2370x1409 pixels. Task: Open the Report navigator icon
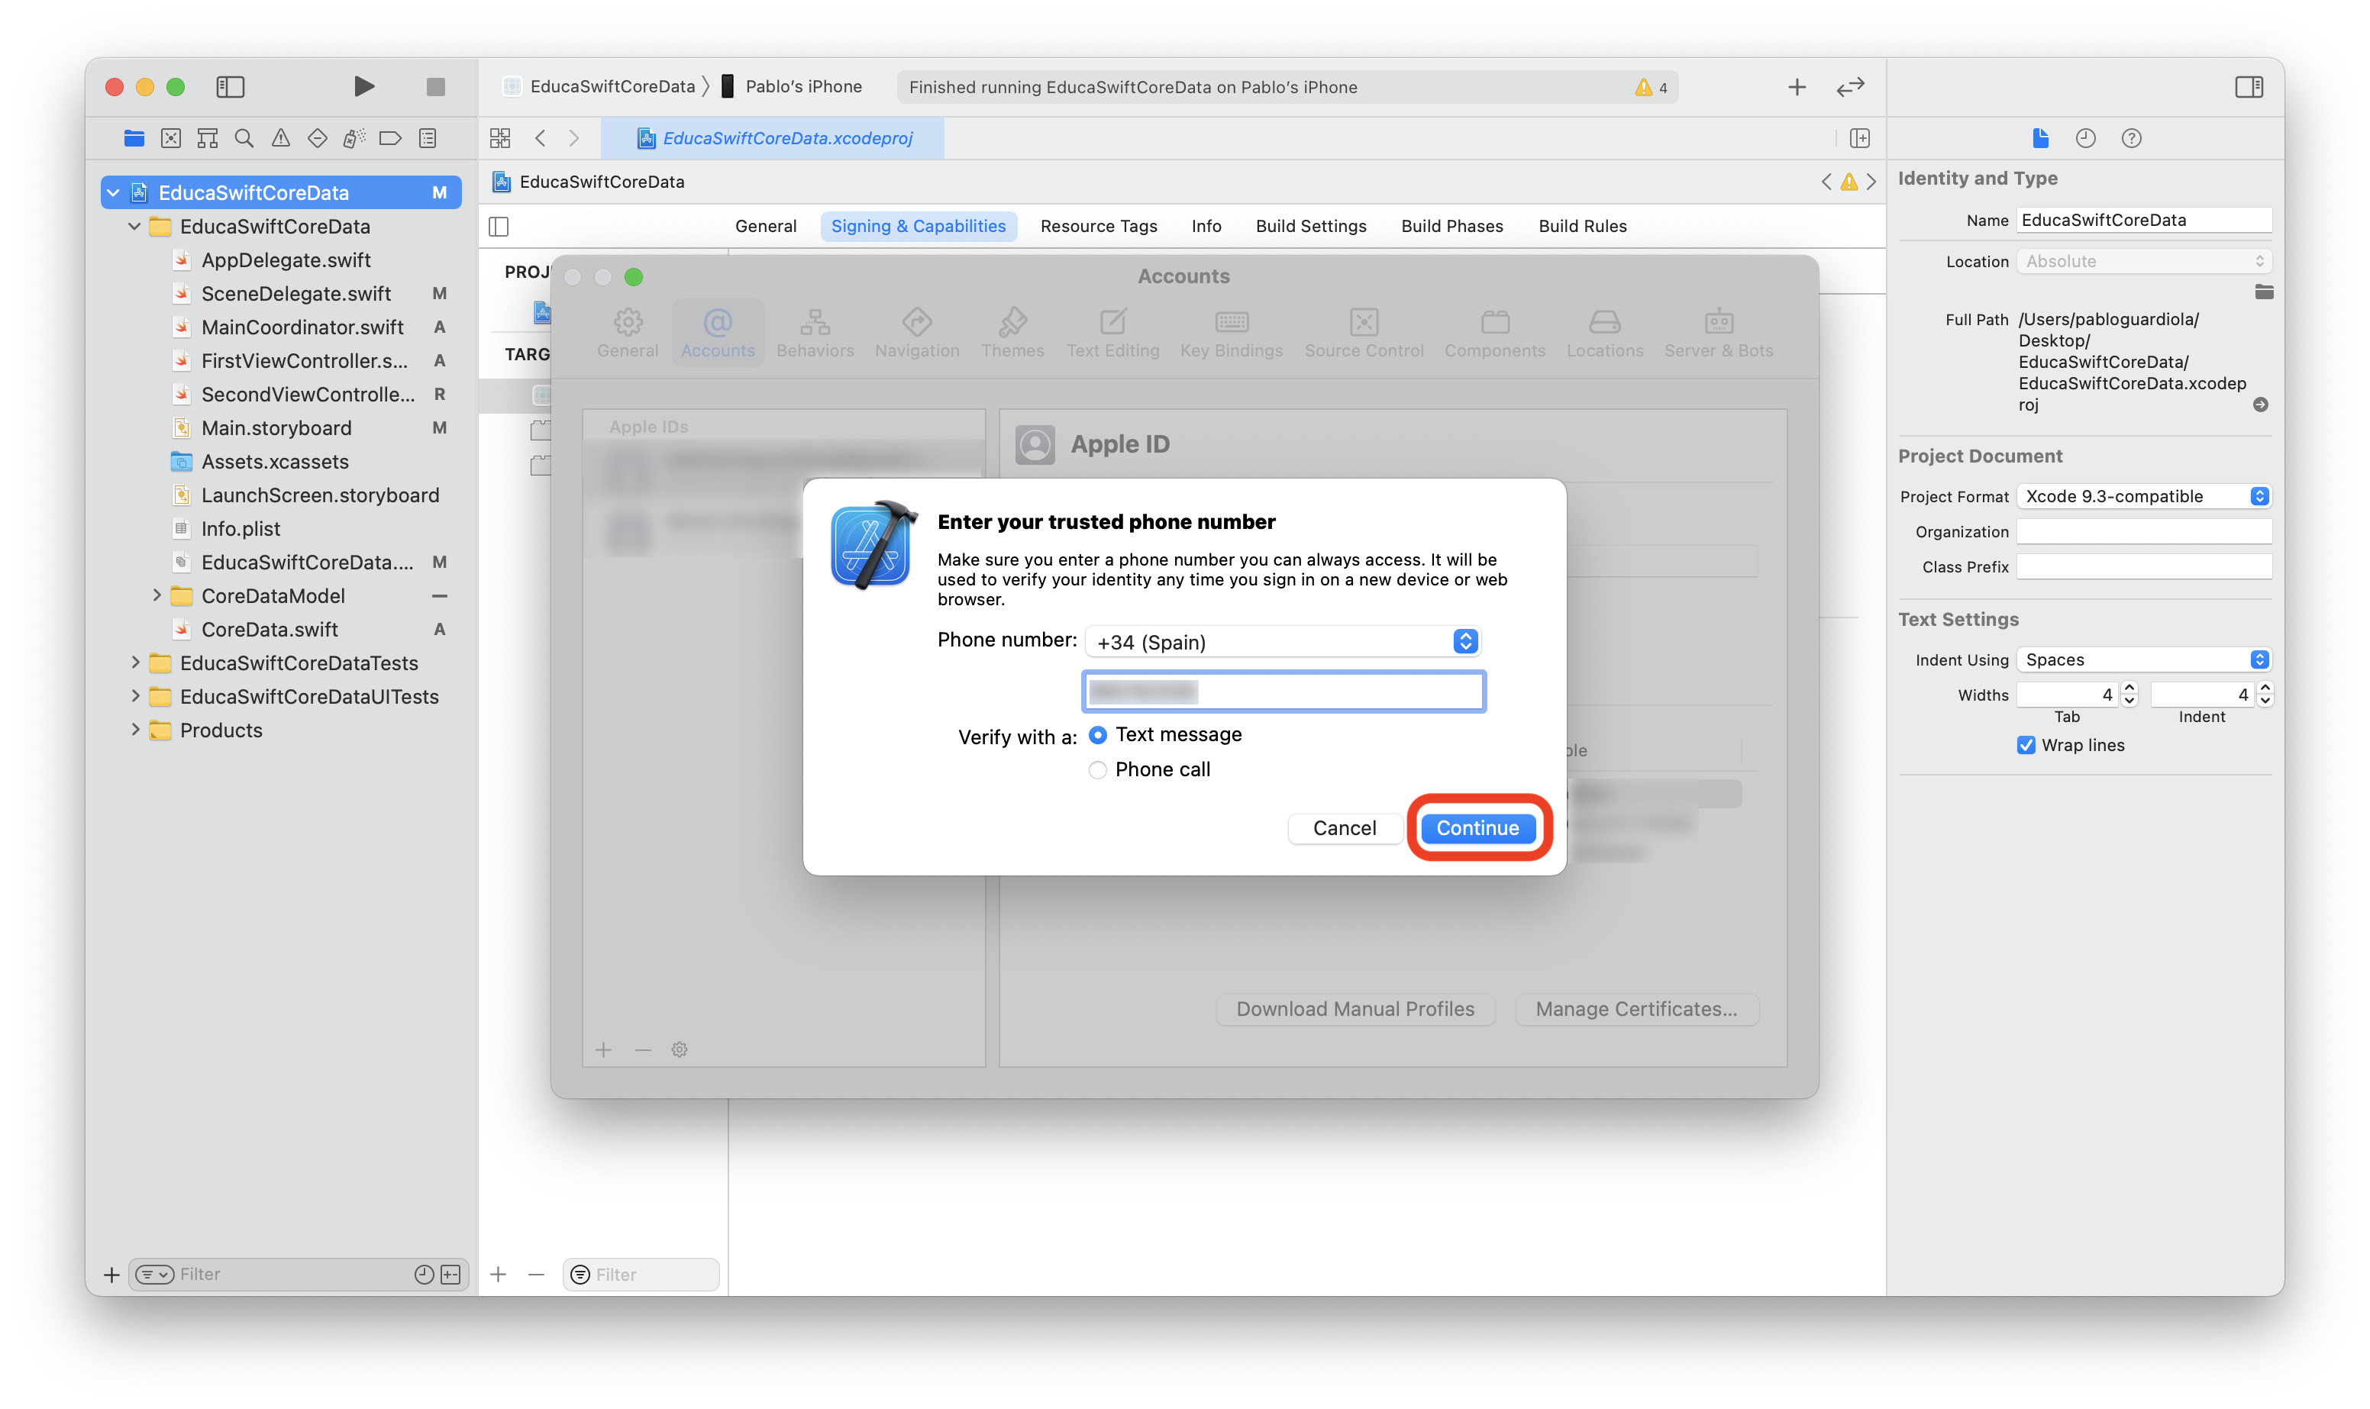tap(428, 139)
